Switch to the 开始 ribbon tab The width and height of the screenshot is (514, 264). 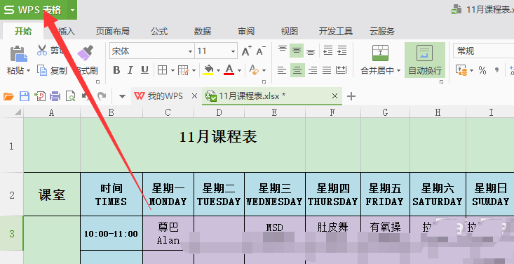(x=23, y=31)
